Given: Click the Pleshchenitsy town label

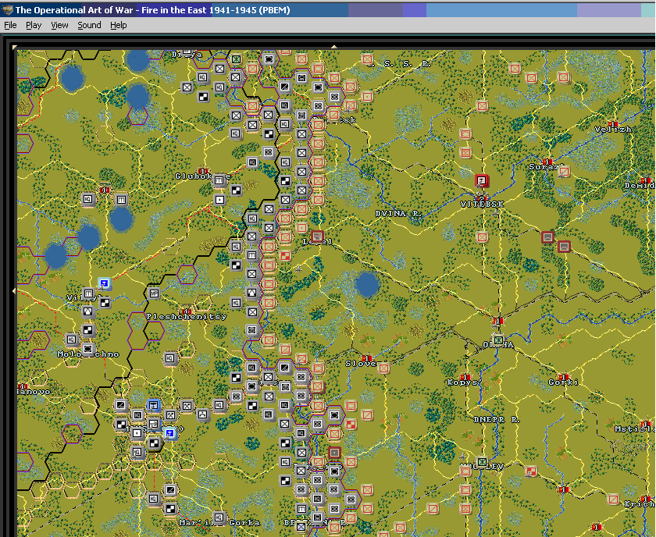Looking at the screenshot, I should click(187, 317).
